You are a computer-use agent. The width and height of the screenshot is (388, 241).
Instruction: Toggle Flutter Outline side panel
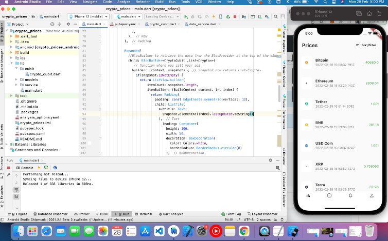284,73
